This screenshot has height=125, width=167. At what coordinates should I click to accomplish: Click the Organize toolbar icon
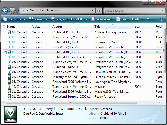click(5, 19)
